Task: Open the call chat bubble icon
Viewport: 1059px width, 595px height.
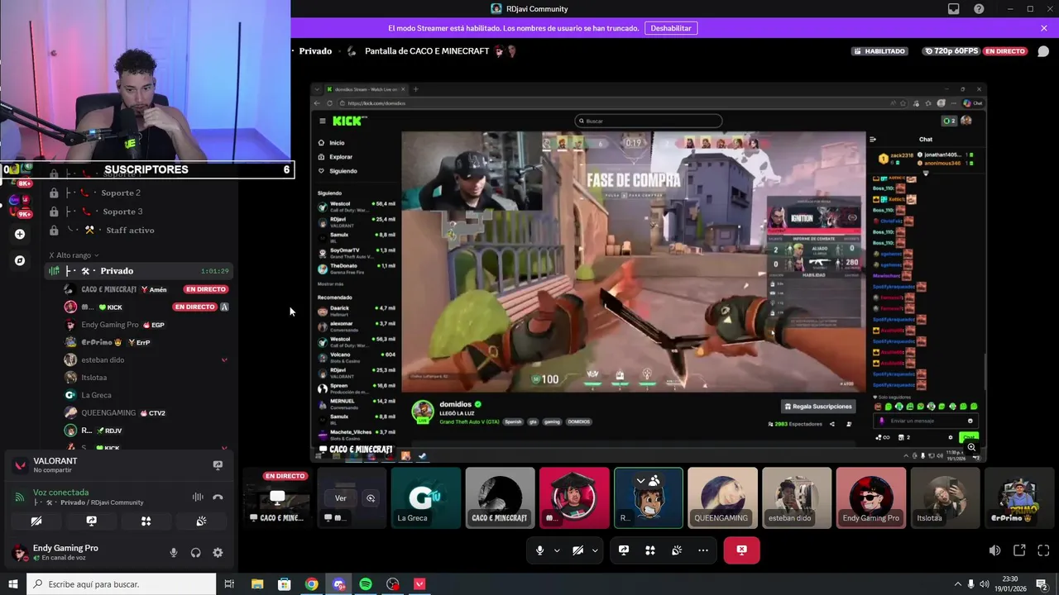Action: [x=1043, y=51]
